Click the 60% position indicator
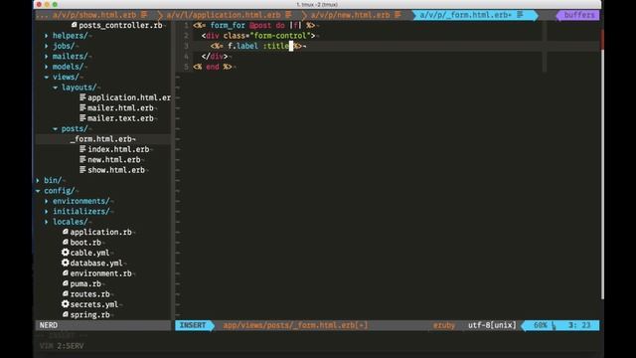Image resolution: width=636 pixels, height=358 pixels. pyautogui.click(x=540, y=325)
